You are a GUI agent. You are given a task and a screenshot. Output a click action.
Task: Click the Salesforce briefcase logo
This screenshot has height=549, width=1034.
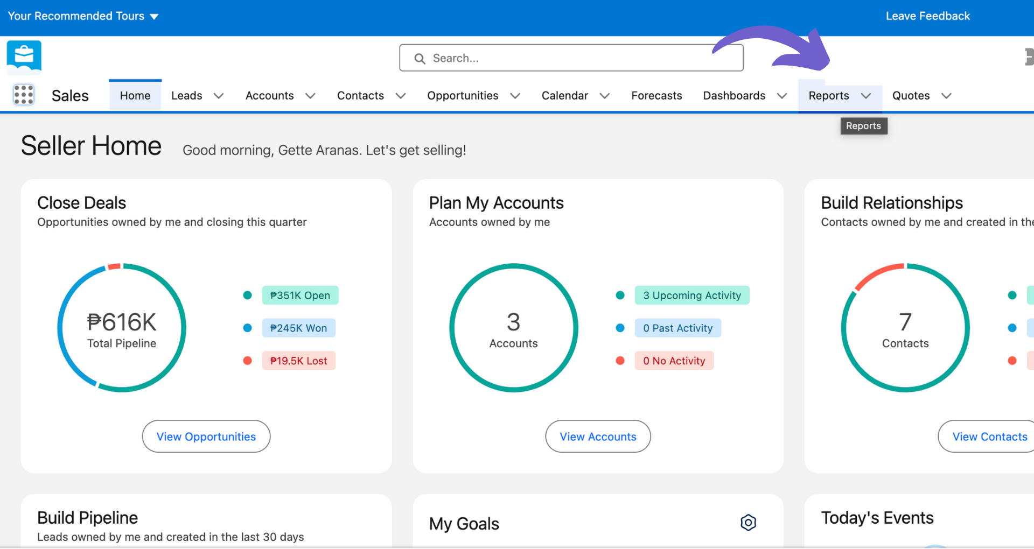(x=24, y=57)
